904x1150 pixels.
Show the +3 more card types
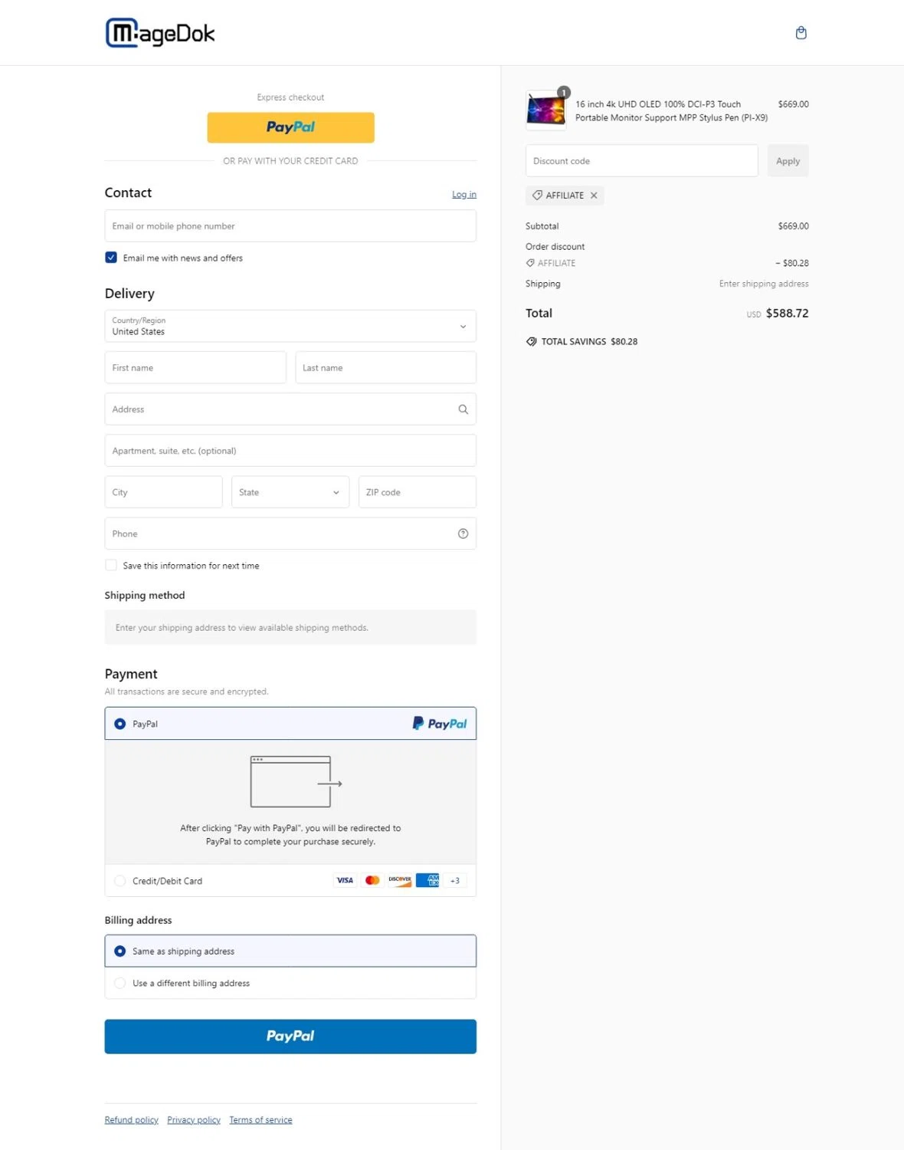coord(455,880)
